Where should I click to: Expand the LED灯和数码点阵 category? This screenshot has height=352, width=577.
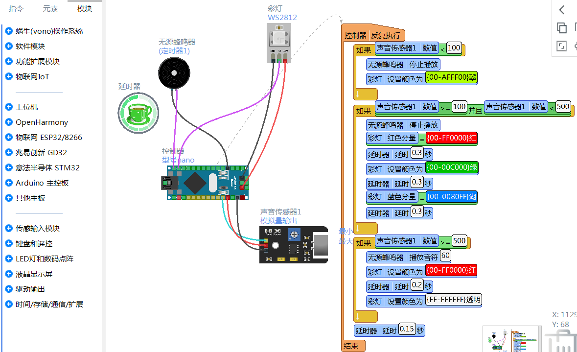pyautogui.click(x=44, y=258)
